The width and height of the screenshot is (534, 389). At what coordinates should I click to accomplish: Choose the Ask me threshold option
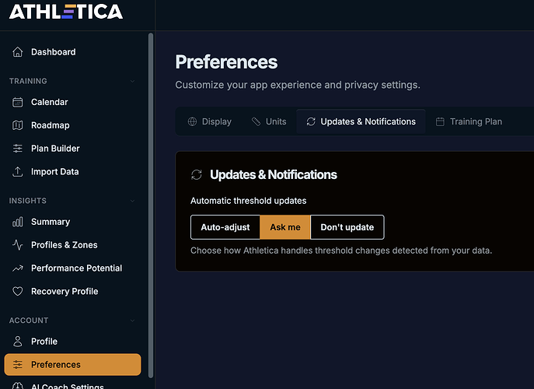coord(284,227)
